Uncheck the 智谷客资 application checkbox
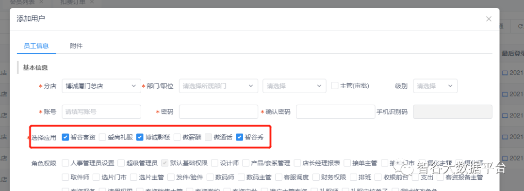The width and height of the screenshot is (524, 191). (65, 137)
